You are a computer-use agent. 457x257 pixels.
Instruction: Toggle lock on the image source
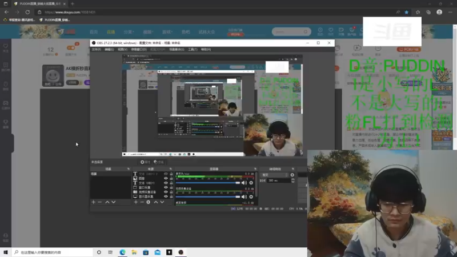pyautogui.click(x=171, y=178)
